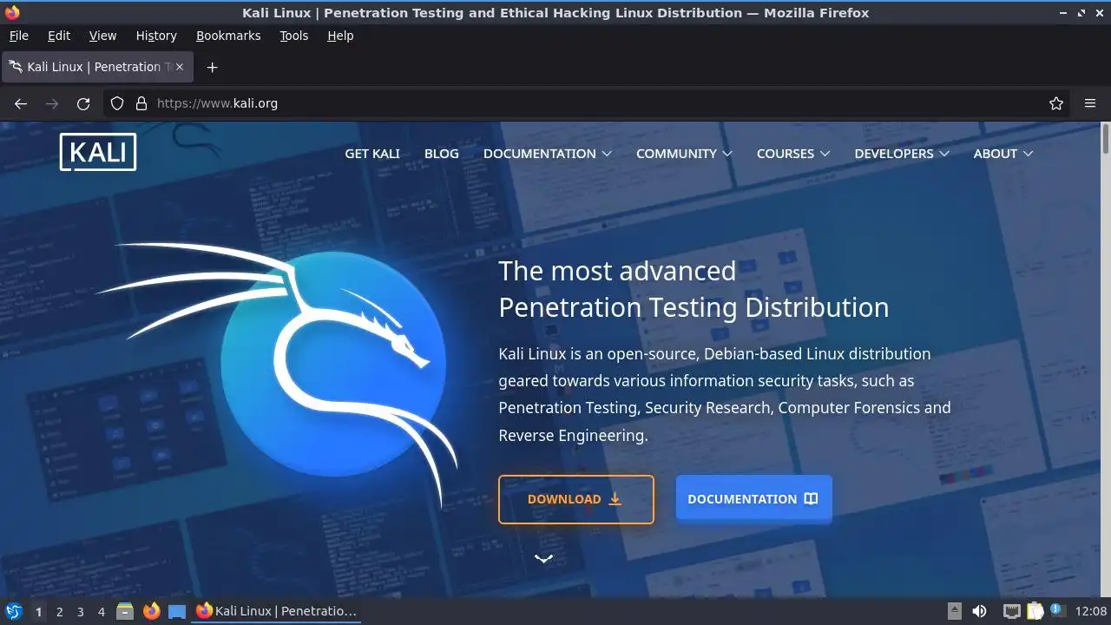The width and height of the screenshot is (1111, 625).
Task: Expand the Documentation dropdown in site navigation
Action: coord(548,154)
